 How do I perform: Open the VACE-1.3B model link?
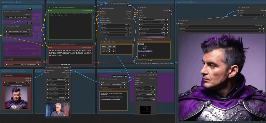coord(105,49)
